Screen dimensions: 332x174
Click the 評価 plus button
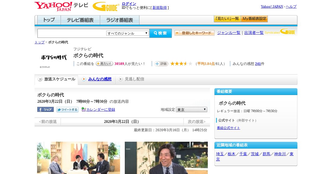pos(161,64)
